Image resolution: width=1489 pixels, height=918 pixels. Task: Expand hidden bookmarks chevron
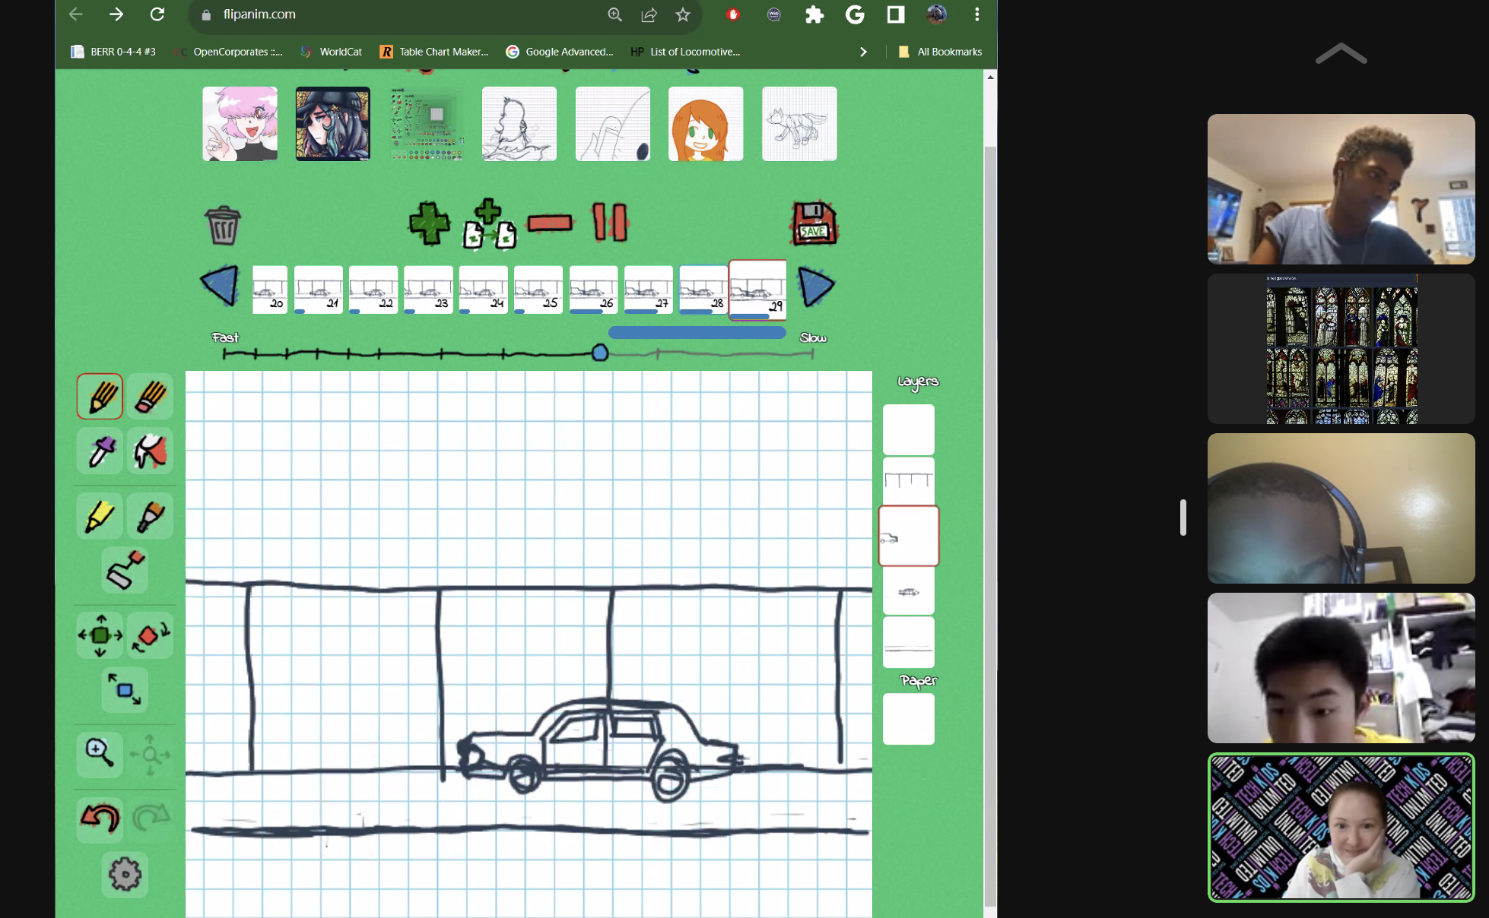pyautogui.click(x=863, y=52)
